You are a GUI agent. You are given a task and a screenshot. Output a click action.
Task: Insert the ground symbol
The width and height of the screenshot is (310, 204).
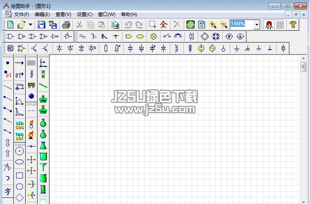click(x=236, y=48)
